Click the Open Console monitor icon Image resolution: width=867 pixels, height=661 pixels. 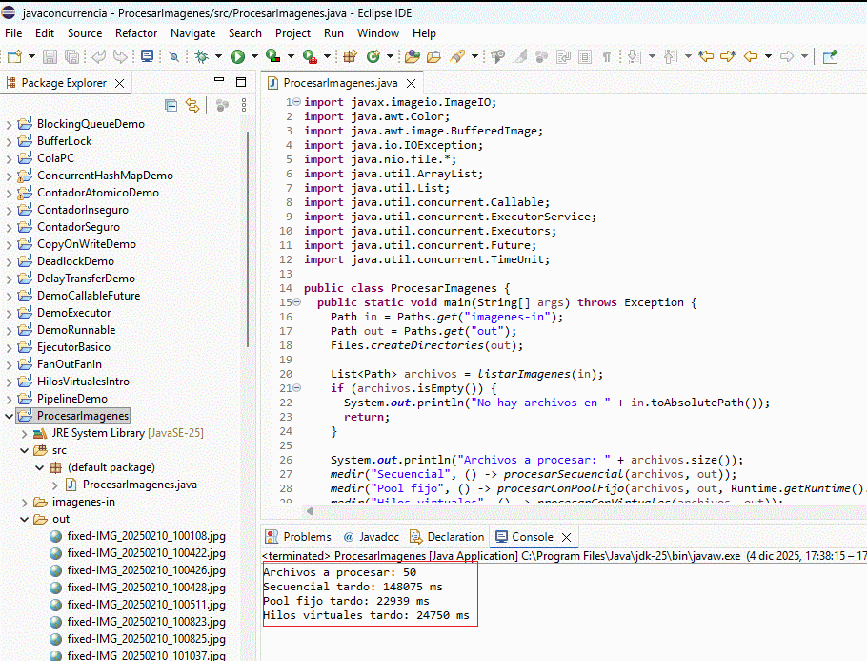pyautogui.click(x=147, y=57)
